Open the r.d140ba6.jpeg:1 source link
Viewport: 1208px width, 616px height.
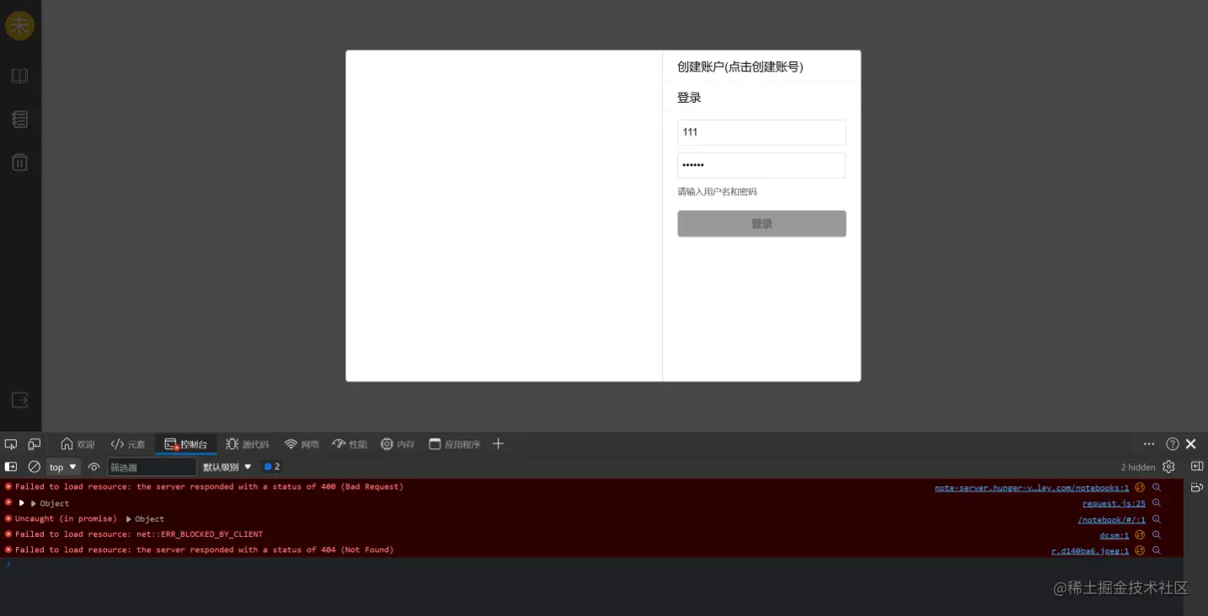1090,551
